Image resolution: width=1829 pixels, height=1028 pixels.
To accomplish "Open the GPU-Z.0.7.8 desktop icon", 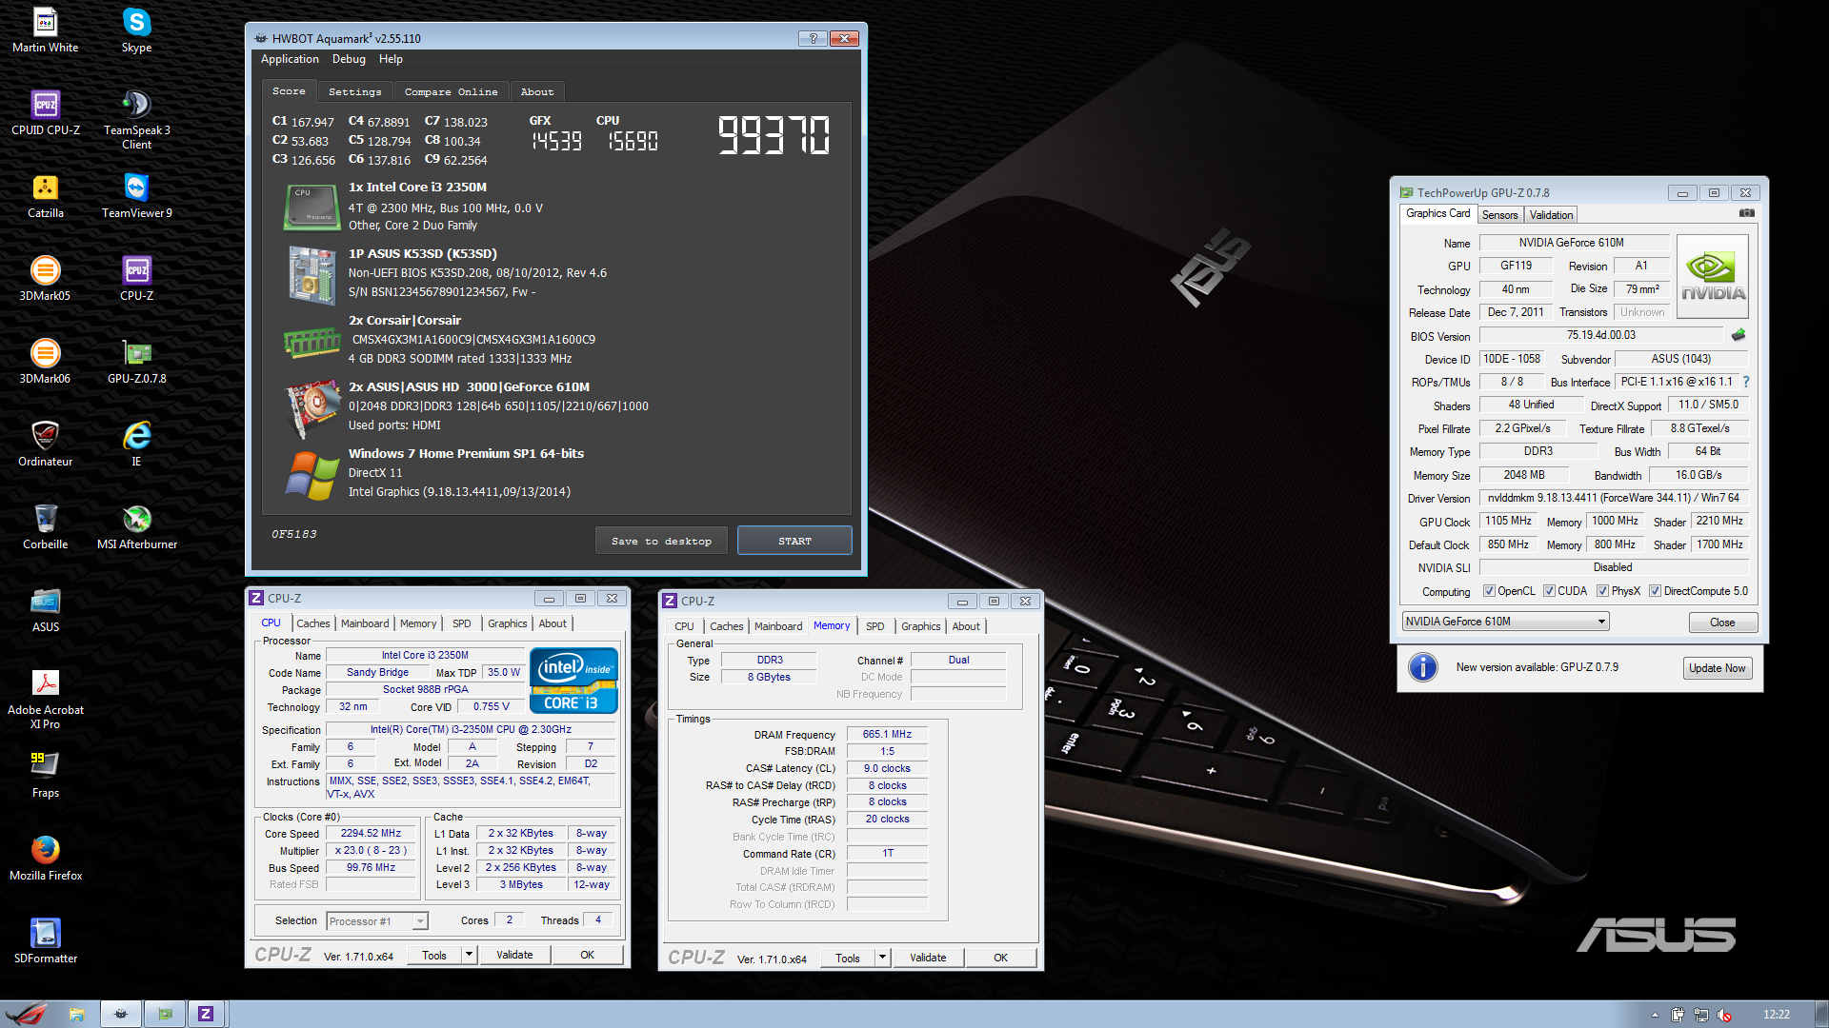I will (136, 361).
